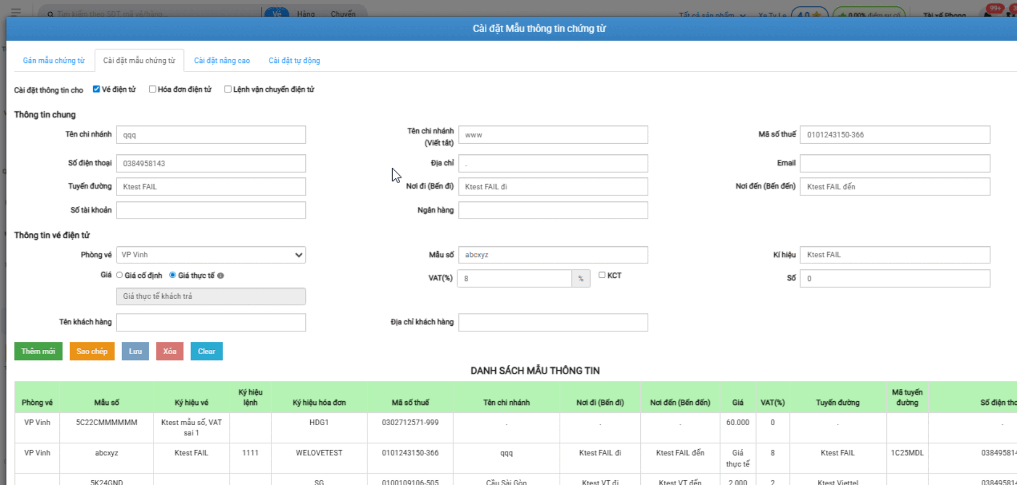1017x485 pixels.
Task: Click the orange Sao chép button
Action: (x=92, y=351)
